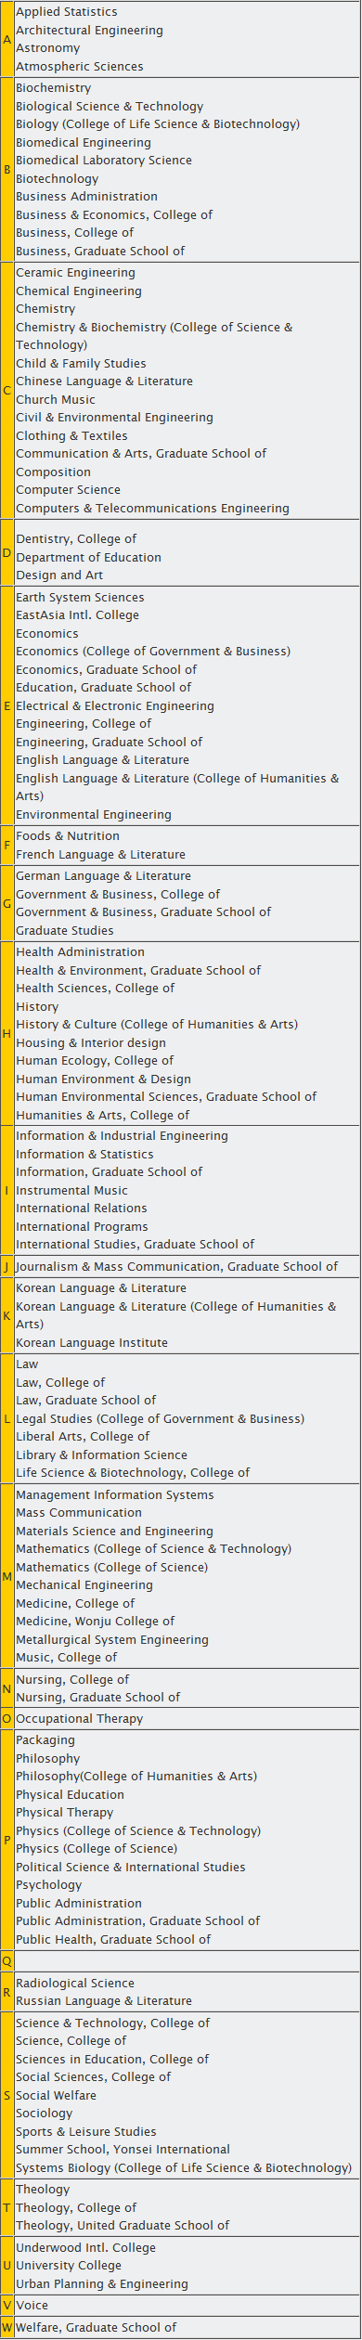Open Public Health, Graduate School of

pos(113,1939)
